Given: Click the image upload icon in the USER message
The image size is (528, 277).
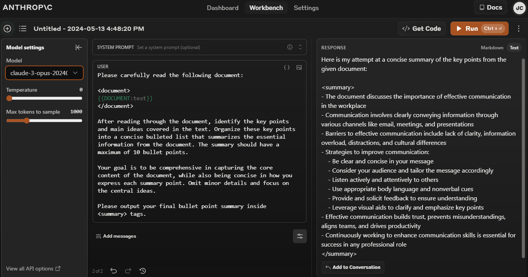Looking at the screenshot, I should point(299,67).
